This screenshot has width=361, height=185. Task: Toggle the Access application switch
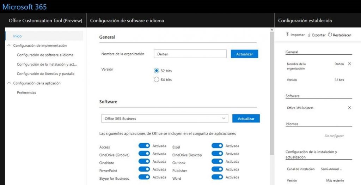coord(144,146)
